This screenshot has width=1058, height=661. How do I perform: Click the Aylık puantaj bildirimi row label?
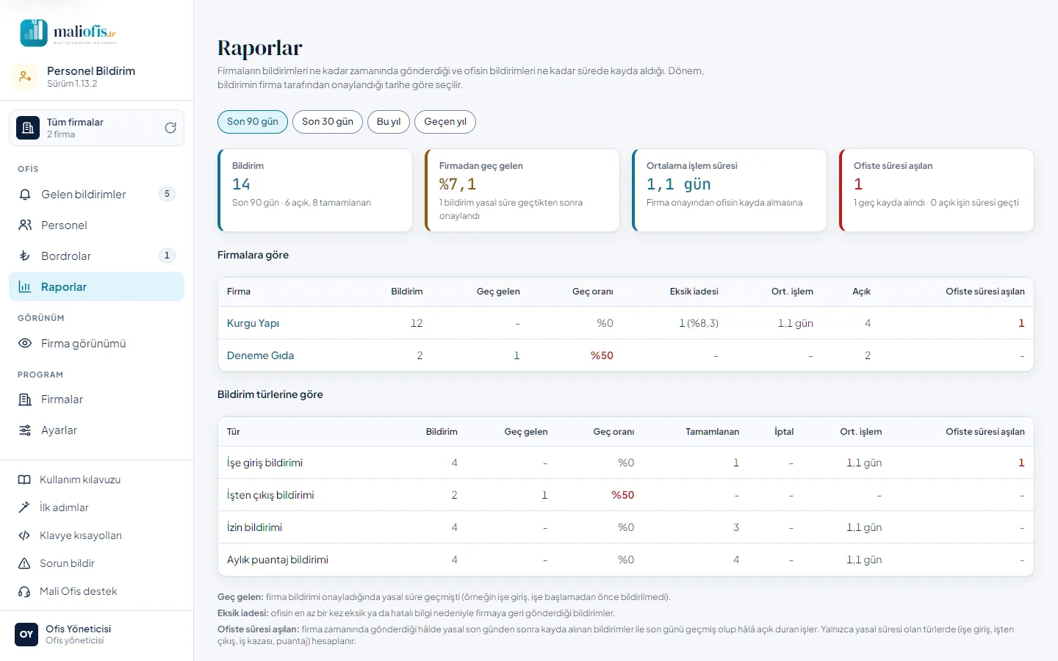tap(278, 560)
